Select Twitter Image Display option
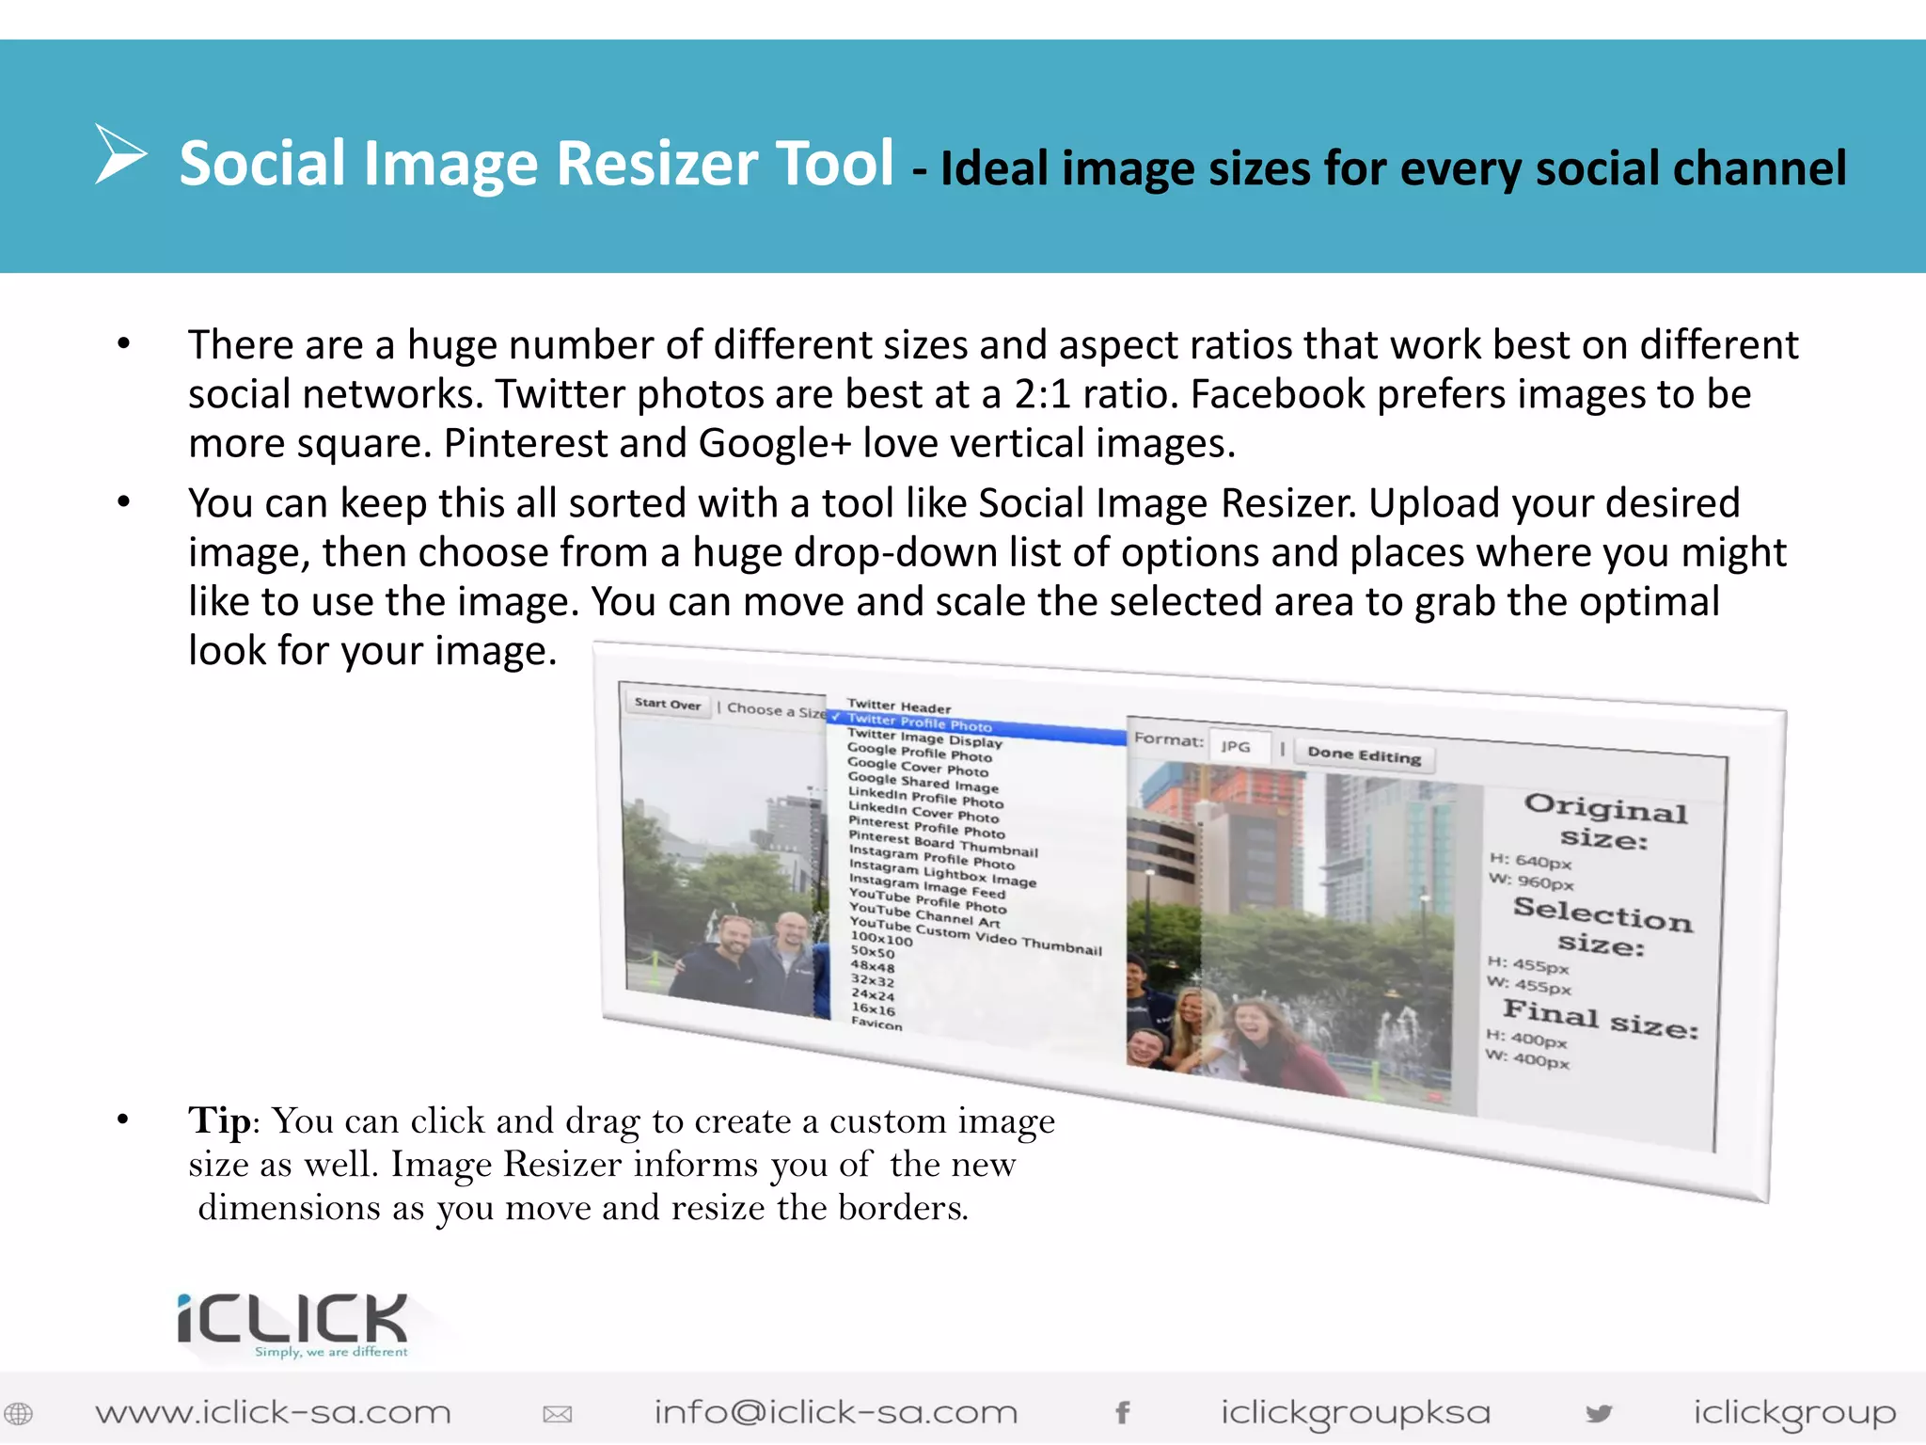Image resolution: width=1926 pixels, height=1445 pixels. point(924,738)
